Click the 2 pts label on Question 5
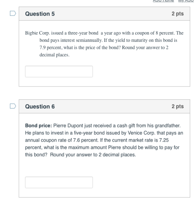Screen dimensions: 195x203 coord(178,14)
